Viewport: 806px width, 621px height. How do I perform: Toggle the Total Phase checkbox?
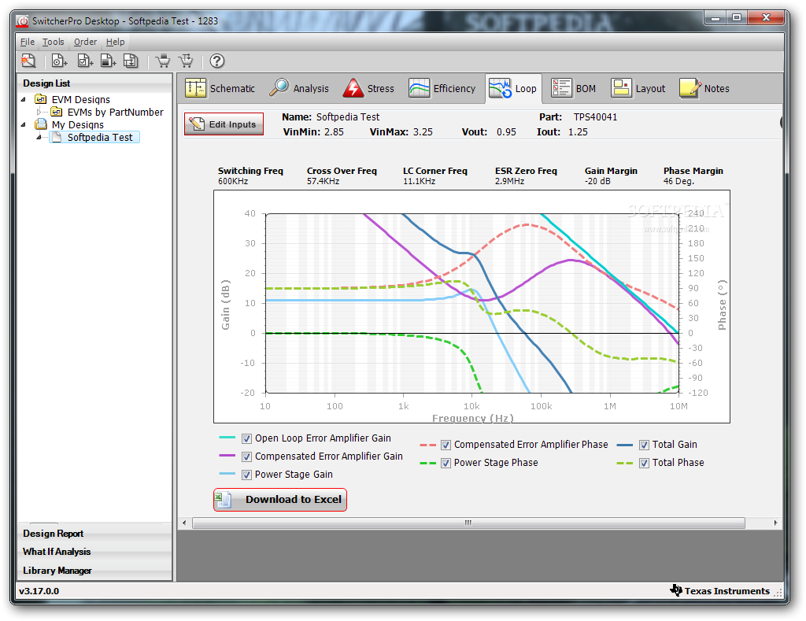coord(644,463)
